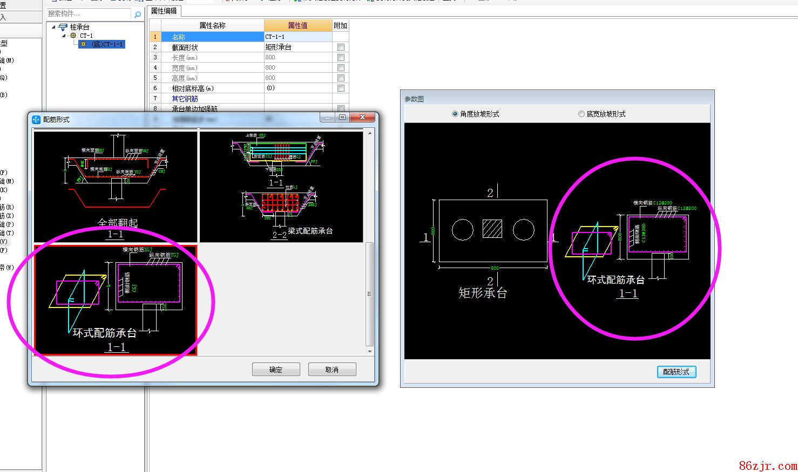Select the (底)CT-1-1 tree item

(107, 44)
